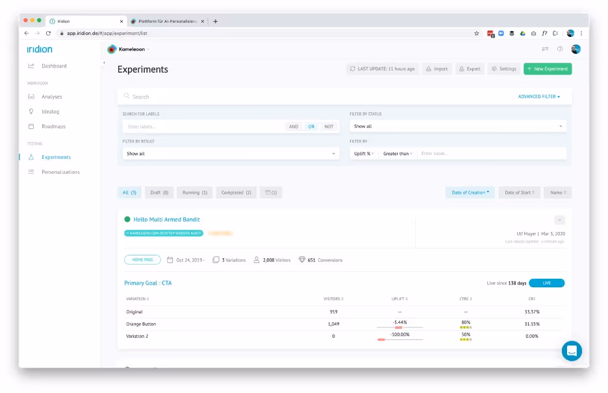Reload the browser page
This screenshot has width=608, height=393.
pyautogui.click(x=48, y=33)
